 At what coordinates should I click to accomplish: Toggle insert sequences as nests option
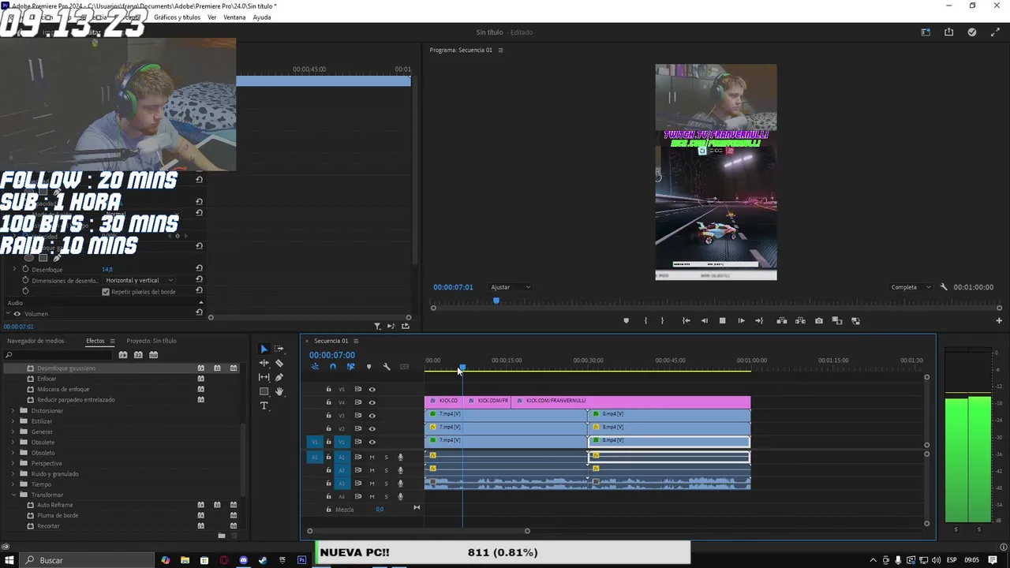coord(315,367)
